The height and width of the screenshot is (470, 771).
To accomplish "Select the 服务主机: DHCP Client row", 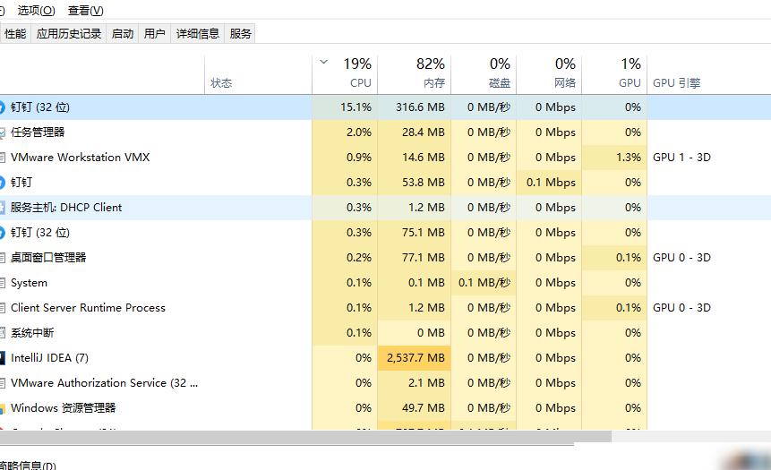I will [x=385, y=208].
